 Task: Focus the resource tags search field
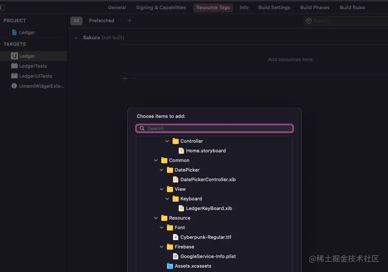(x=346, y=21)
